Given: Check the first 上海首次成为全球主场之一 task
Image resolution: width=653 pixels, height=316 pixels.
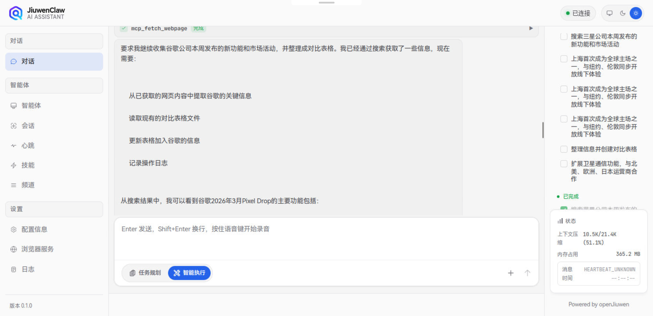Looking at the screenshot, I should (x=564, y=59).
